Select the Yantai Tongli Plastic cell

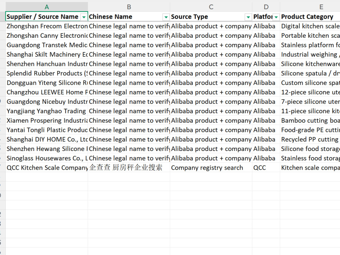[47, 130]
